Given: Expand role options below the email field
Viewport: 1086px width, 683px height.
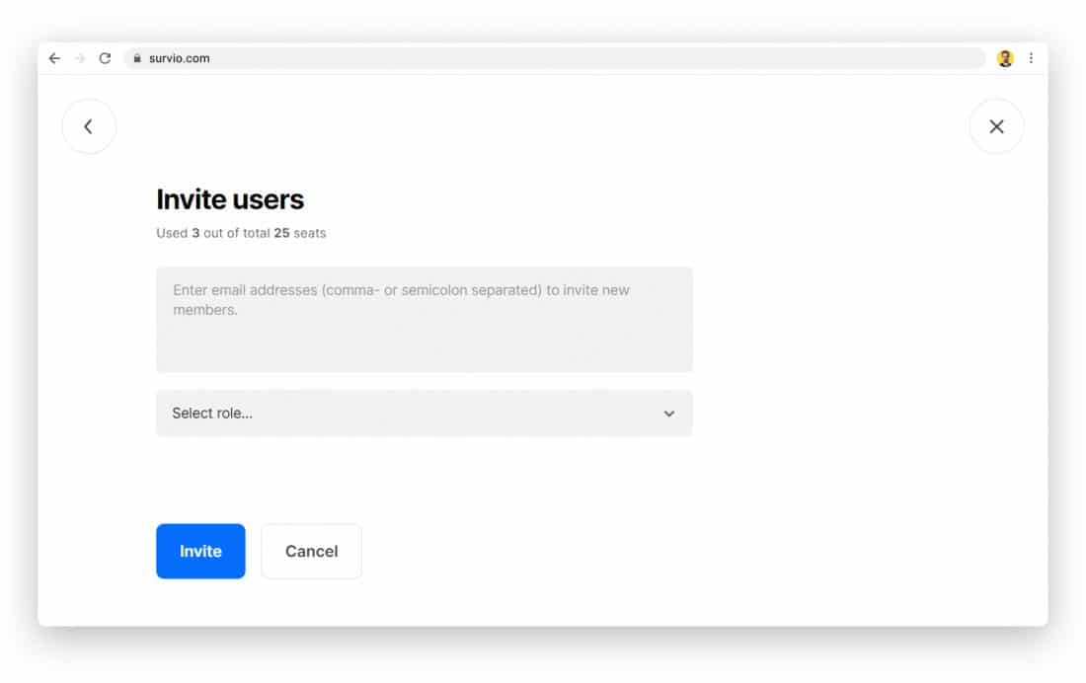Looking at the screenshot, I should (x=425, y=414).
